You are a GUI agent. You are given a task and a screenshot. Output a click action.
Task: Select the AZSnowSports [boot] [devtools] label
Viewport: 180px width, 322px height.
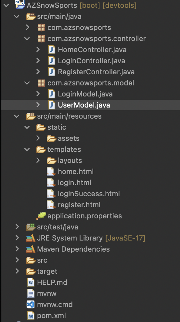coord(82,5)
